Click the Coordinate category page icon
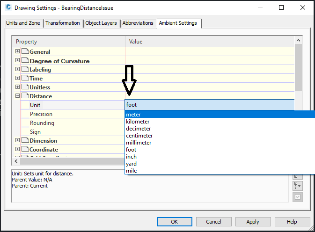This screenshot has width=315, height=232. tap(25, 150)
